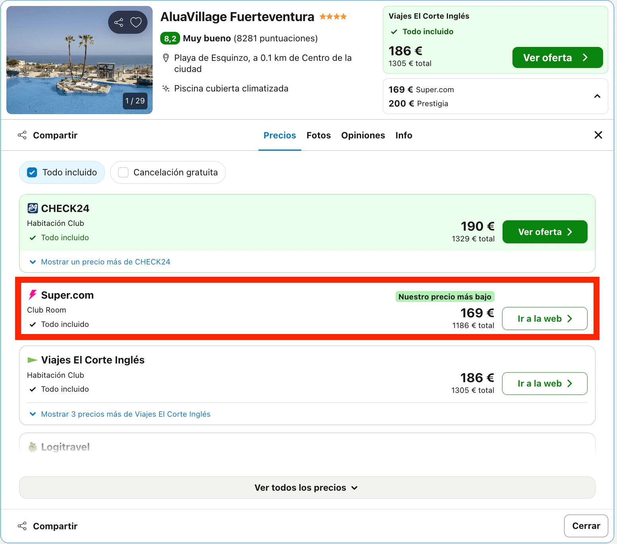
Task: Click the Logitravel logo icon
Action: tap(33, 447)
